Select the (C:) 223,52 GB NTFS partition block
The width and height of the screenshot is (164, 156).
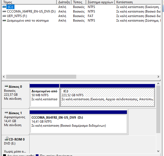107,95
